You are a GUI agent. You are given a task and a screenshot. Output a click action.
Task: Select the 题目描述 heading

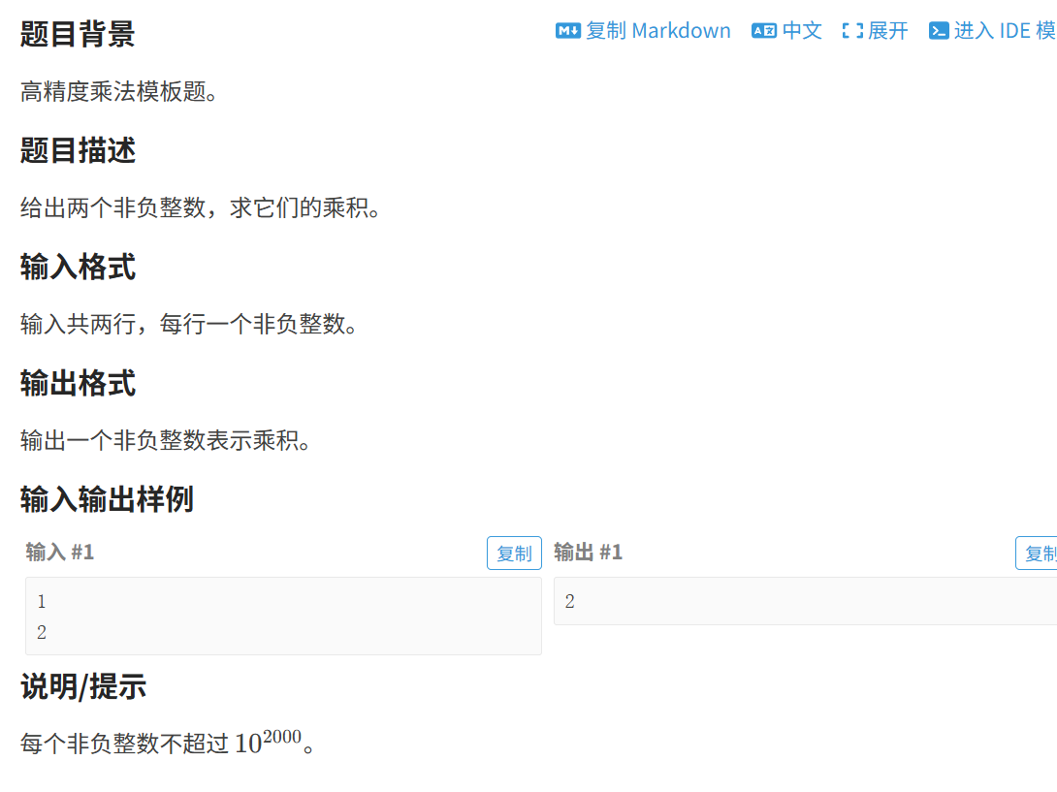(78, 150)
